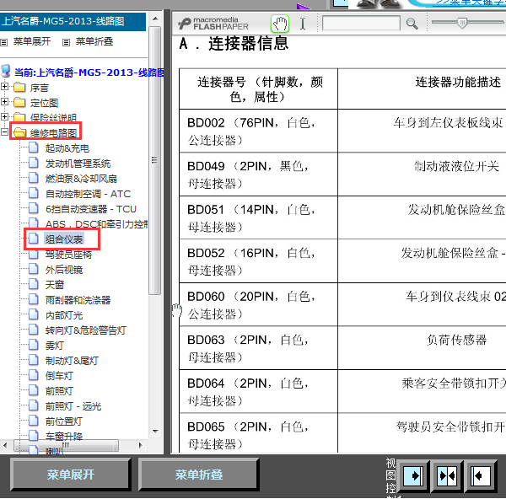Open 自动控制空调 - ATC document

pos(88,194)
